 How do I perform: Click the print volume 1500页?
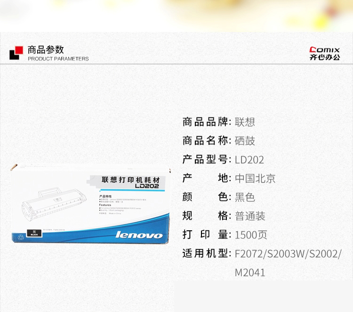251,235
